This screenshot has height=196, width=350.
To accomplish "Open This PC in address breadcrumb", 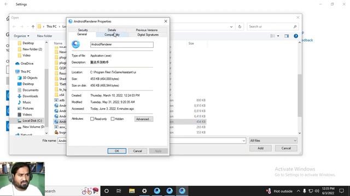I will point(51,27).
